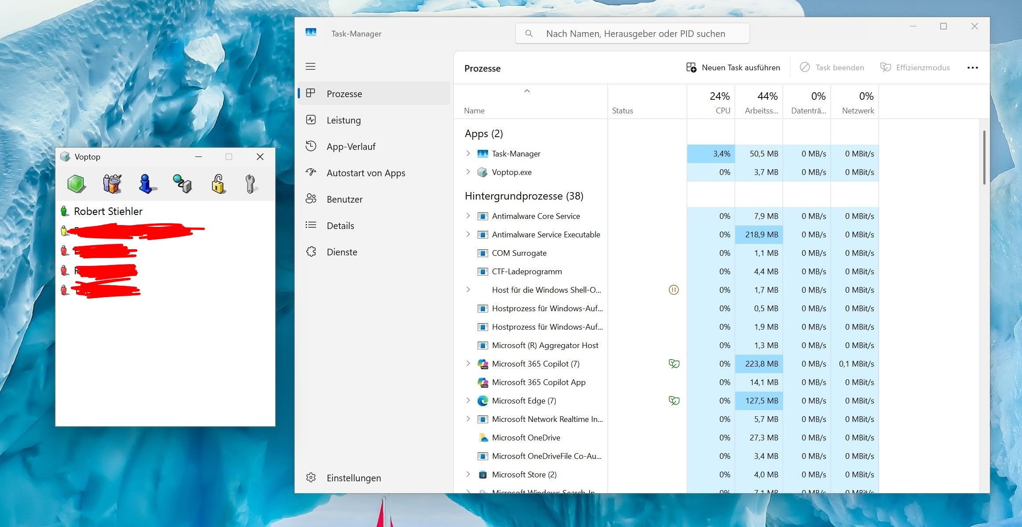Open the Autostart von Apps page

365,173
